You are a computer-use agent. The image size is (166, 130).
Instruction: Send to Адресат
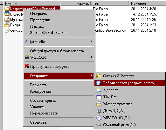(129, 90)
